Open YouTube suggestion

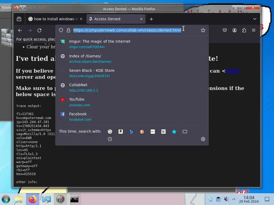[x=132, y=102]
